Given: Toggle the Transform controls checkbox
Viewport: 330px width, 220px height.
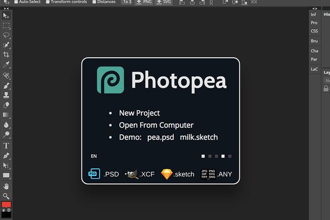Looking at the screenshot, I should 48,2.
